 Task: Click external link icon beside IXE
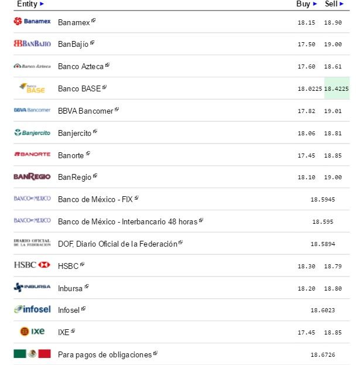point(73,331)
